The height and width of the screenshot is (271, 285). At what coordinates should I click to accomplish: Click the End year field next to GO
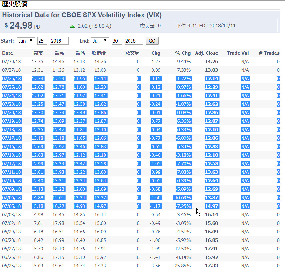tap(134, 41)
